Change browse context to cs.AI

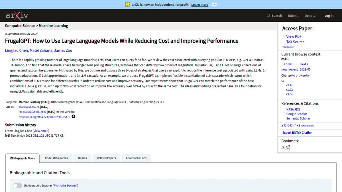click(x=289, y=85)
